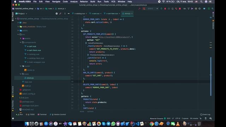Viewport: 226px width, 127px height.
Task: Select v-cart-item.vue in project tree
Action: [x=34, y=50]
